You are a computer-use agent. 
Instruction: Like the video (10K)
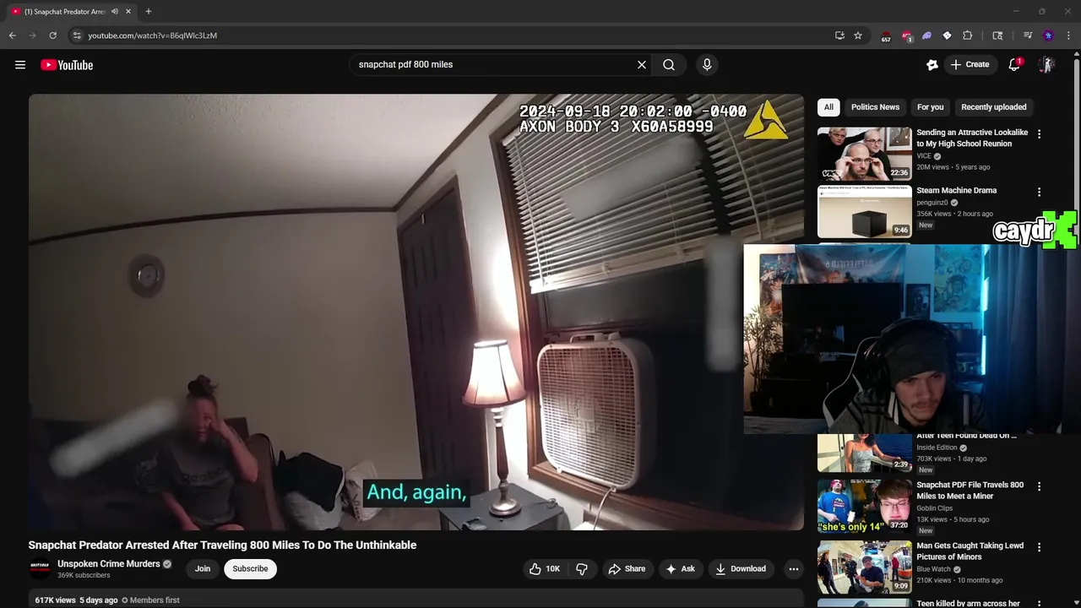point(545,569)
